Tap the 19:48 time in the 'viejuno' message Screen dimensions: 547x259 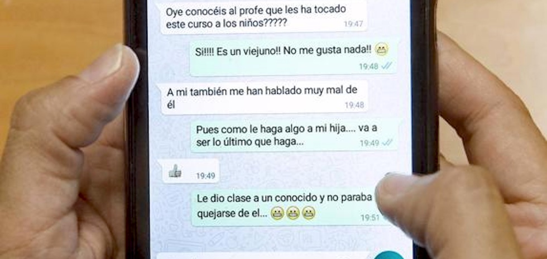click(369, 66)
